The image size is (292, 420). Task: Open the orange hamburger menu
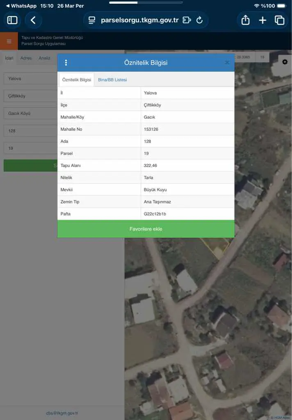[x=9, y=41]
